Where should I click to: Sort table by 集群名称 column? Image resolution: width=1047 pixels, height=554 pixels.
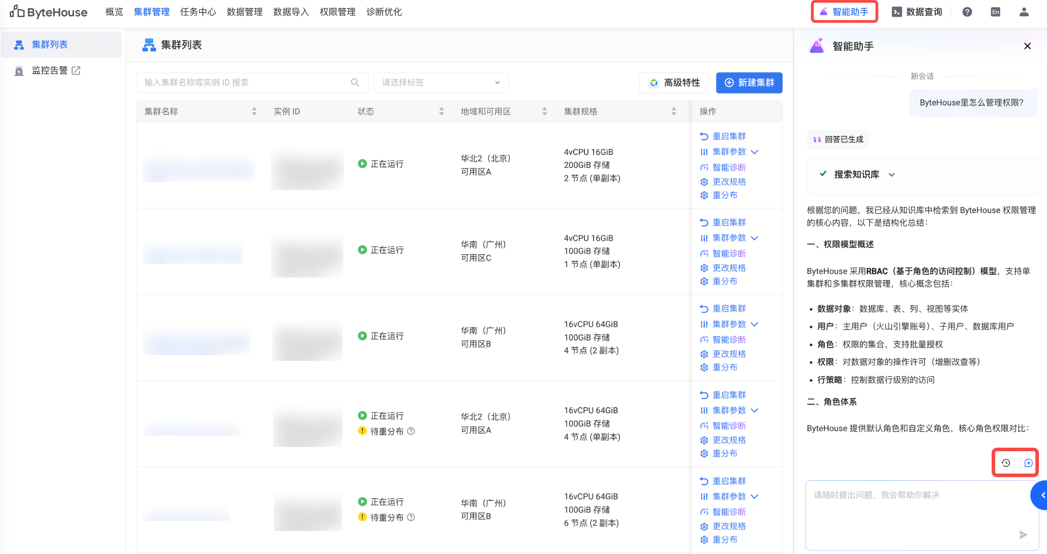[x=254, y=111]
